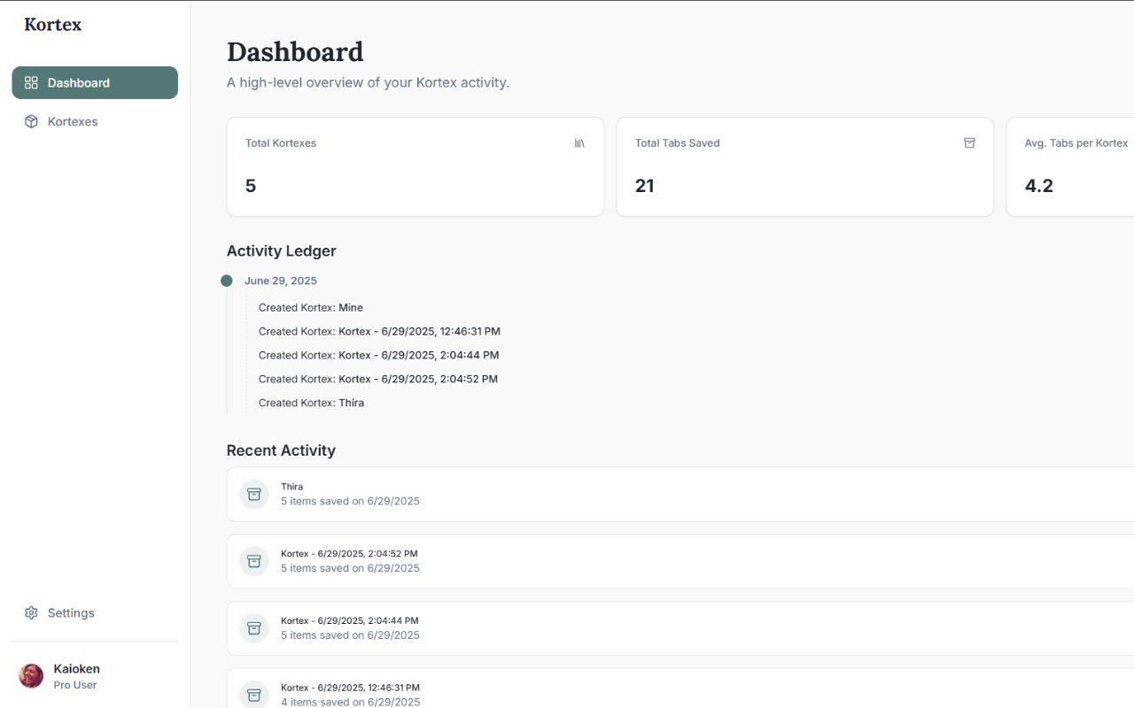Click the 'Created Kortex: Mine' ledger entry
Image resolution: width=1134 pixels, height=708 pixels.
tap(311, 307)
